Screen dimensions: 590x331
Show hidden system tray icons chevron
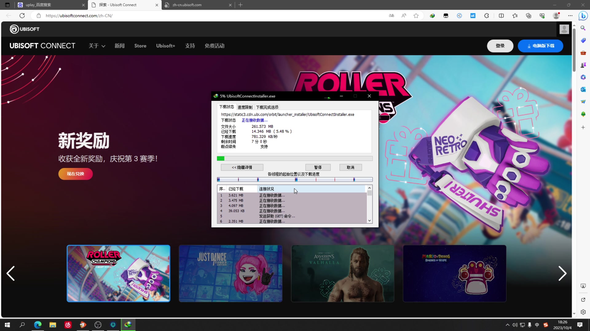click(x=507, y=325)
